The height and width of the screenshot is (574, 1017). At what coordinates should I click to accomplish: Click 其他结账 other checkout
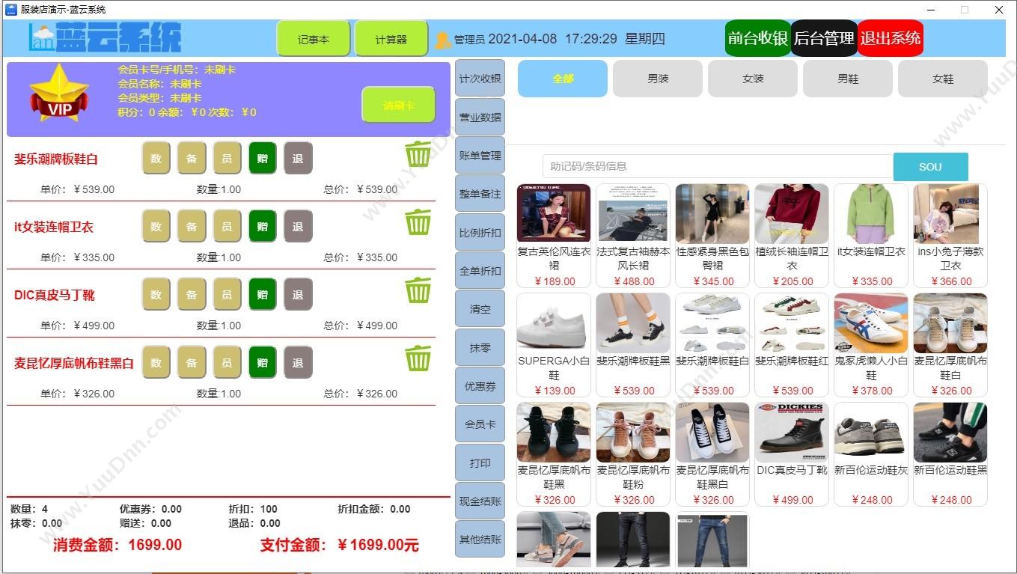[x=480, y=540]
